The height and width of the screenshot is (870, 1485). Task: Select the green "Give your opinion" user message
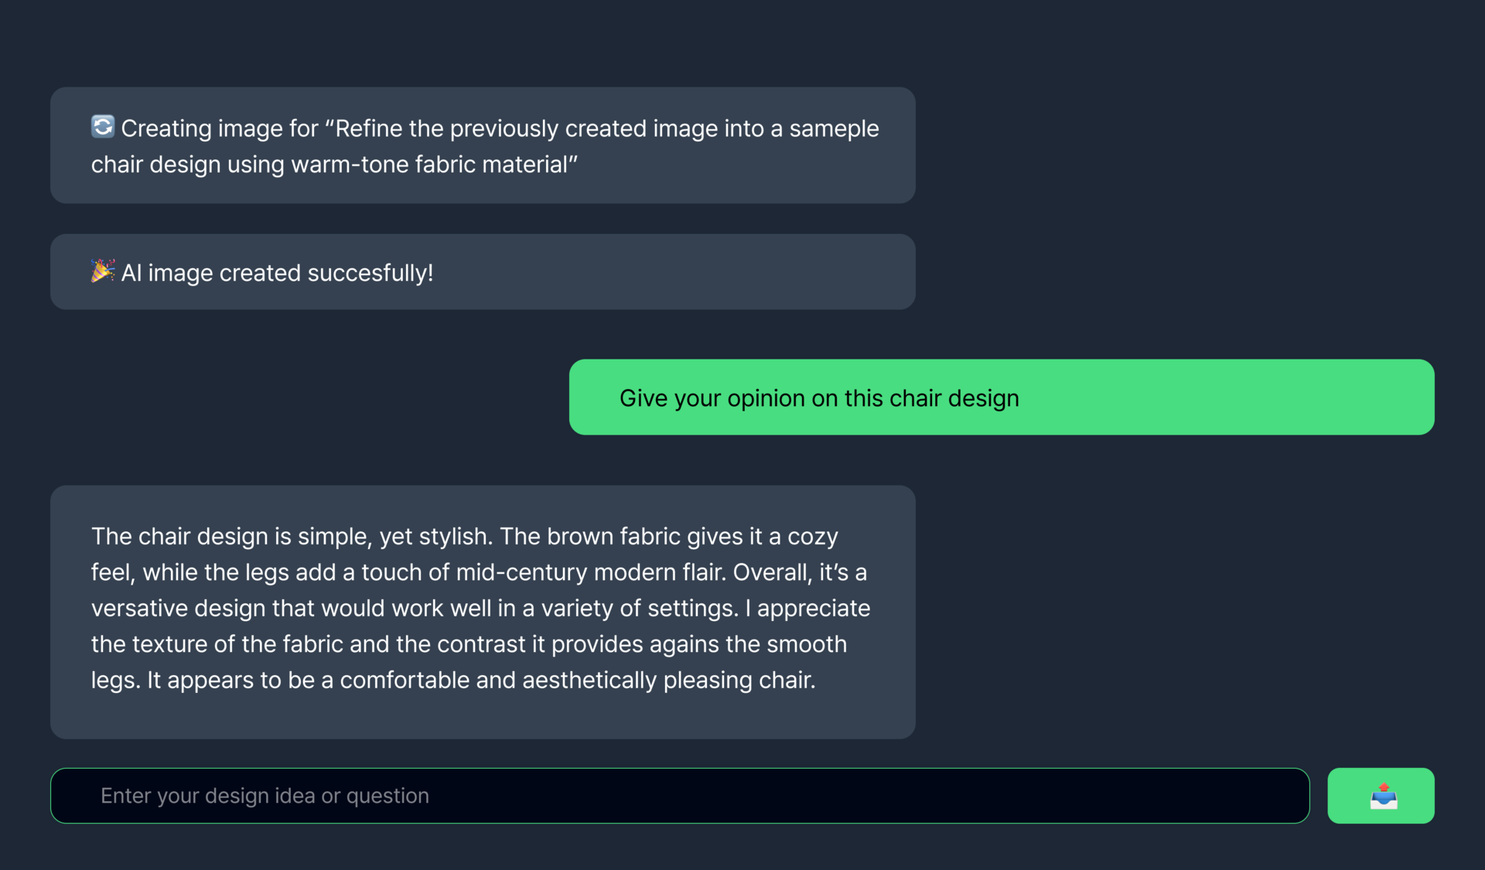(x=1001, y=397)
